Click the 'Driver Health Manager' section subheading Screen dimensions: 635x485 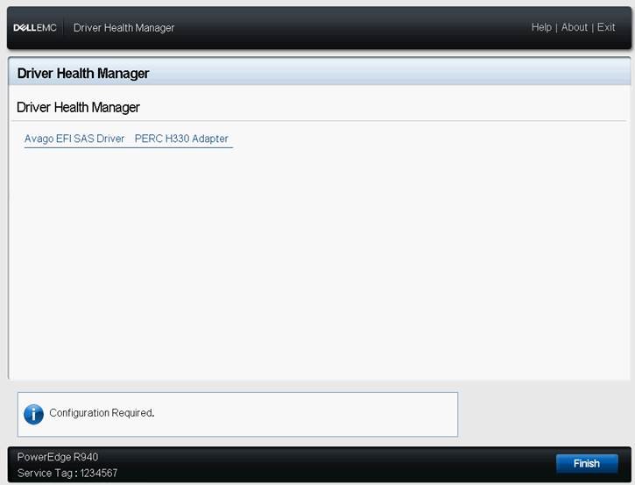pyautogui.click(x=78, y=108)
